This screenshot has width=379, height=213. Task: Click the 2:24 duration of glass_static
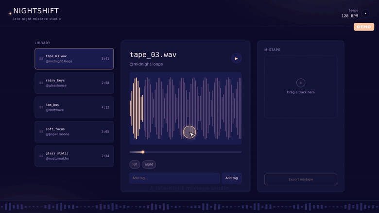click(x=105, y=156)
